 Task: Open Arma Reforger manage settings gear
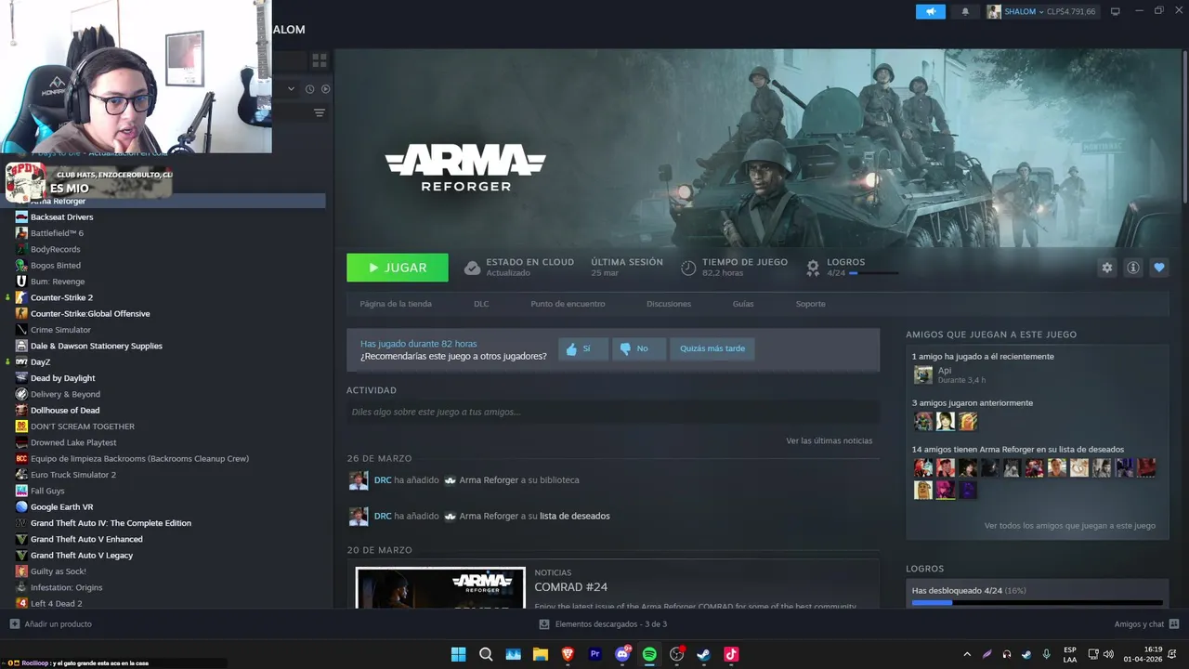click(1106, 268)
